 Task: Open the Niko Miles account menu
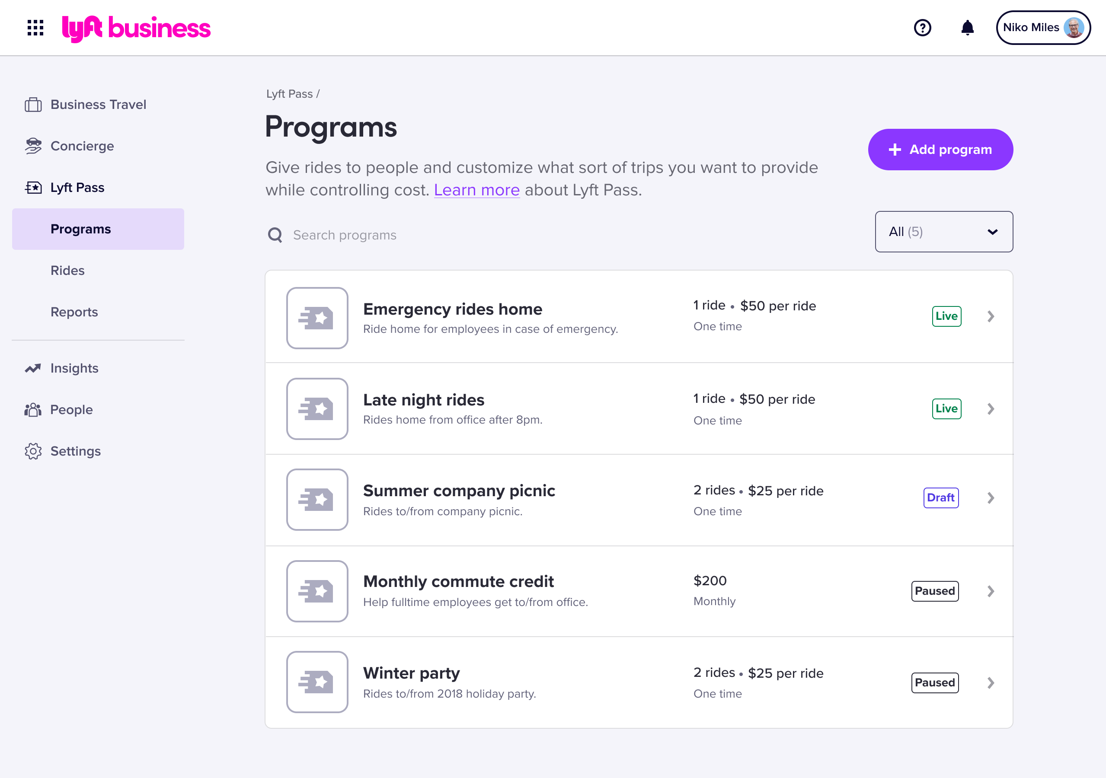coord(1043,27)
